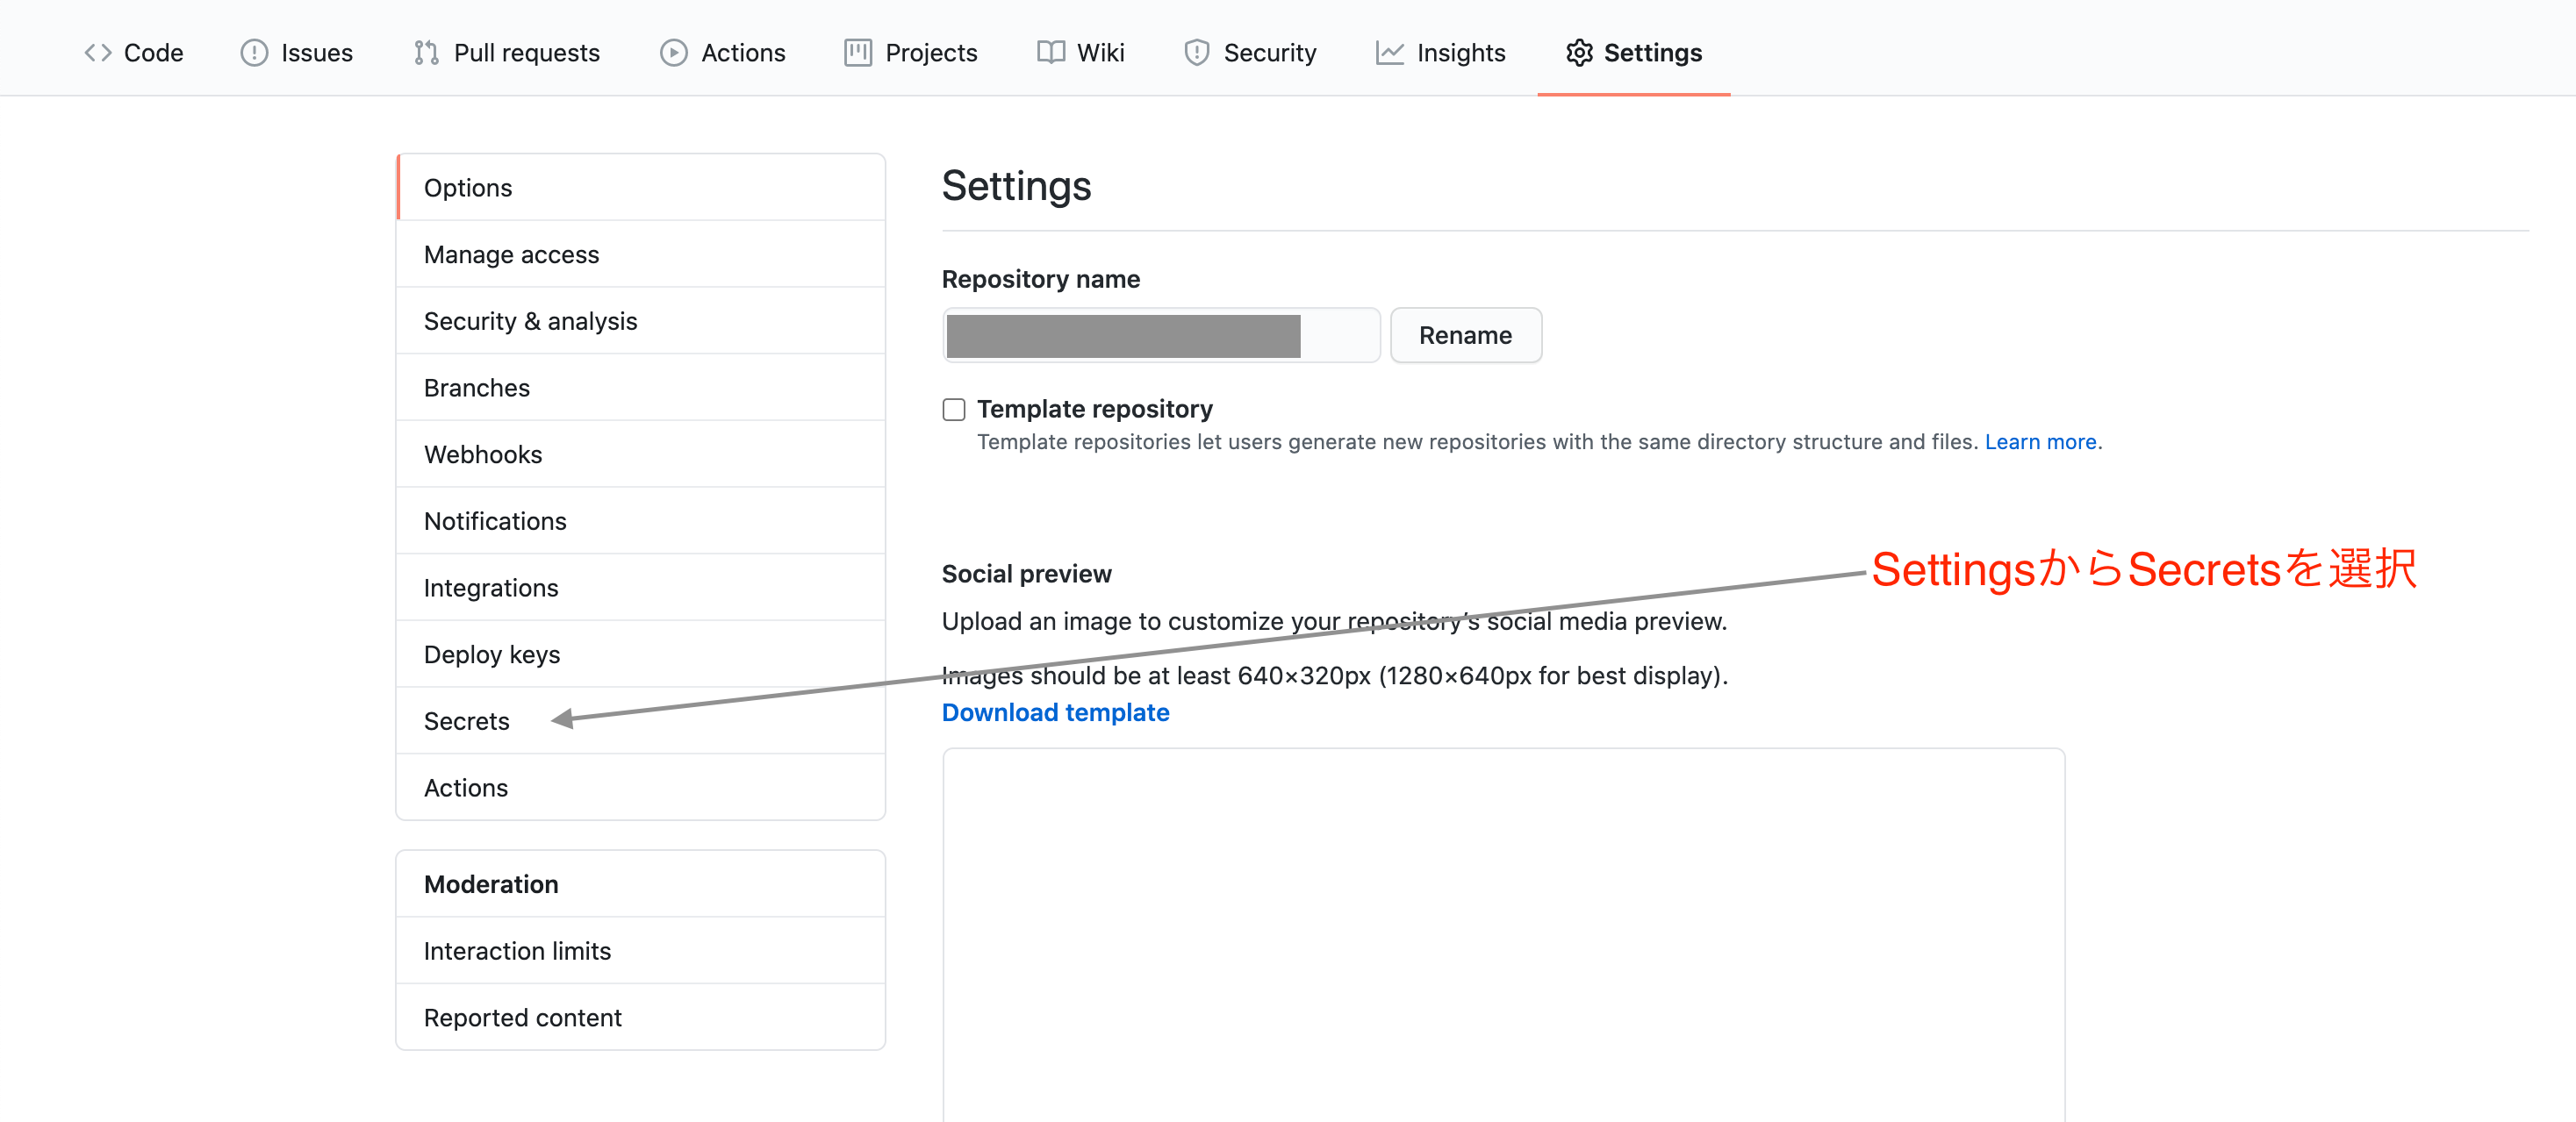Viewport: 2576px width, 1122px height.
Task: Click the Issues circle icon
Action: [x=254, y=53]
